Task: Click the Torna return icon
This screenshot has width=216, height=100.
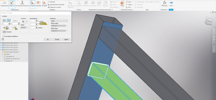Action: tap(171, 3)
